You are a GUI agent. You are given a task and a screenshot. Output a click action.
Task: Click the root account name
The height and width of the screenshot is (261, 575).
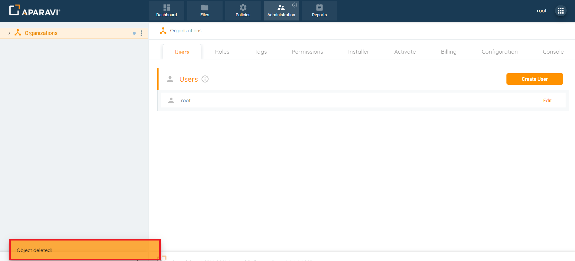[541, 11]
